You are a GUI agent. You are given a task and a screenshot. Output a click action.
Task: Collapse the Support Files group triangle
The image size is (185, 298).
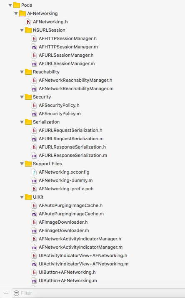[22, 164]
